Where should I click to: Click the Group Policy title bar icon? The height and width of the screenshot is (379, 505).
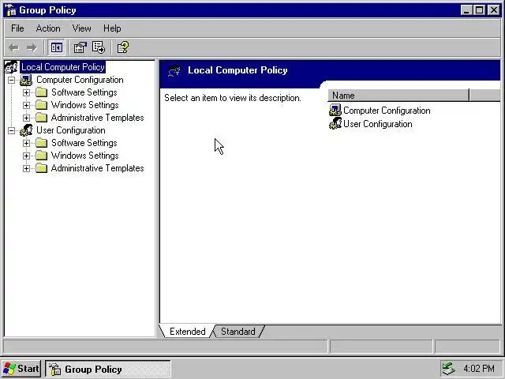point(10,10)
